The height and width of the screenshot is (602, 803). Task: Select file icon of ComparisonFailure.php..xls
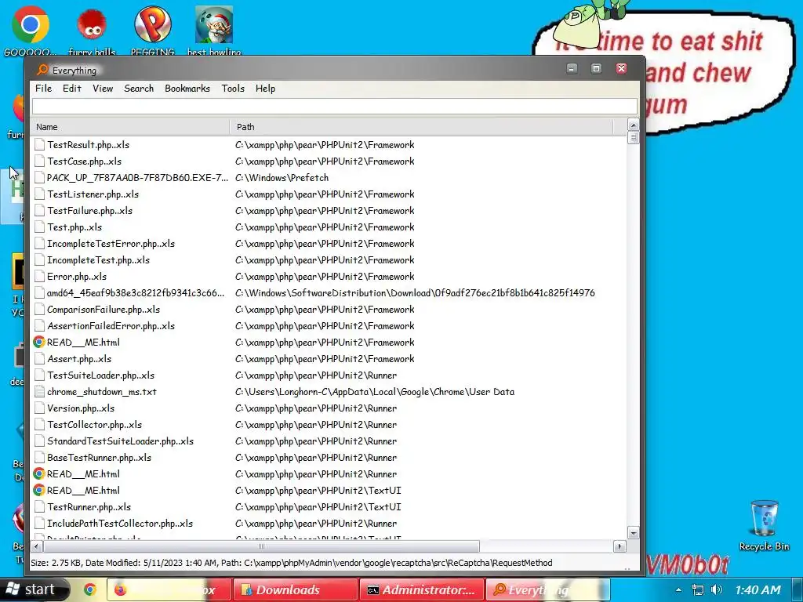[39, 309]
